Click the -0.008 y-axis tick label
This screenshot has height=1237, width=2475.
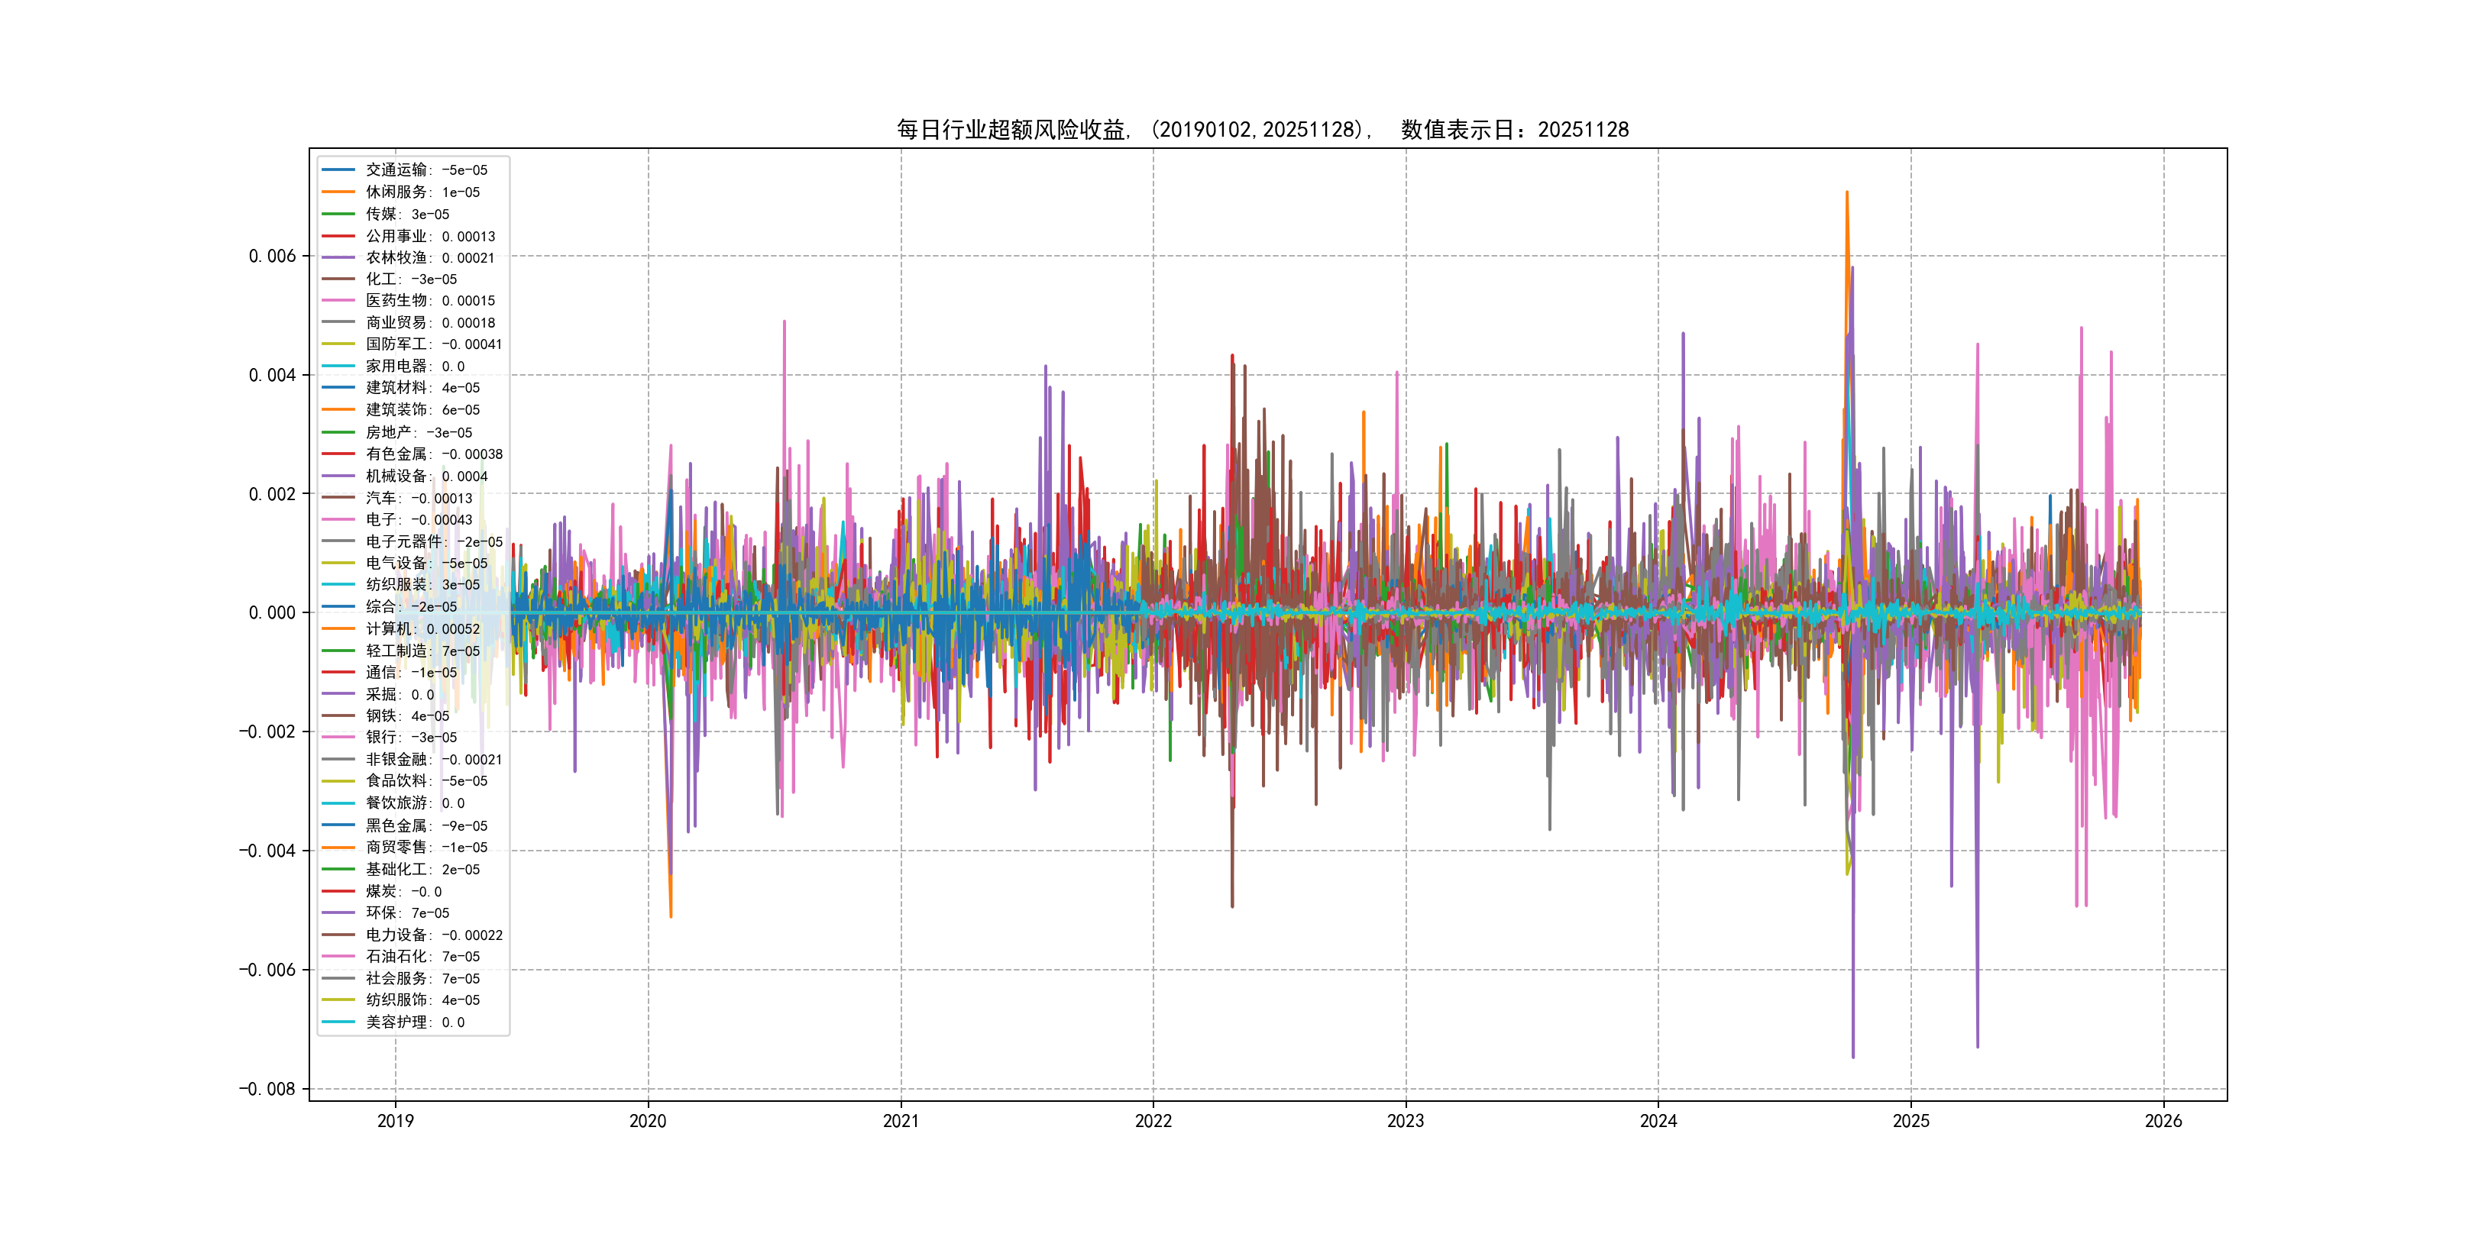point(267,1089)
